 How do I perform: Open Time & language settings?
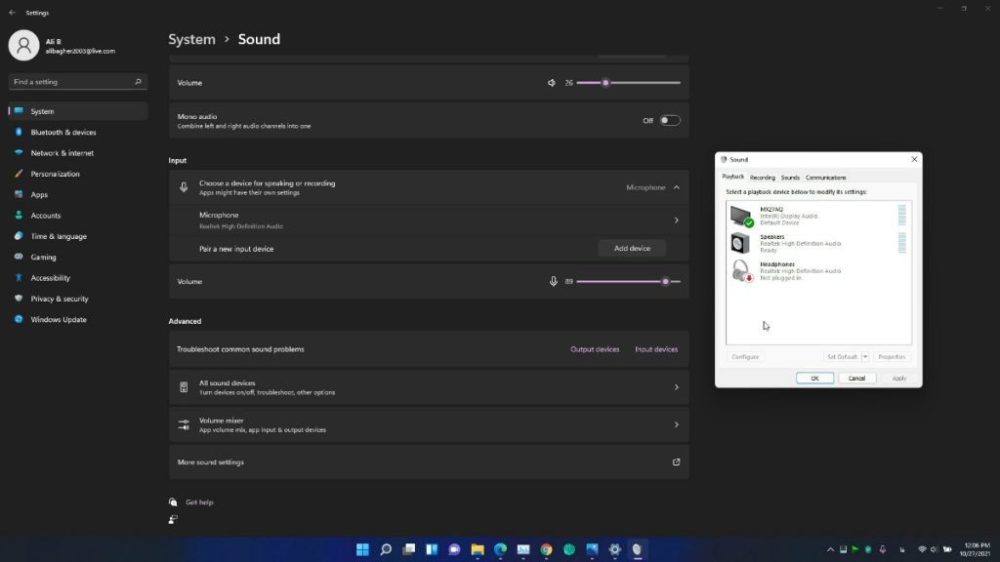pos(78,236)
